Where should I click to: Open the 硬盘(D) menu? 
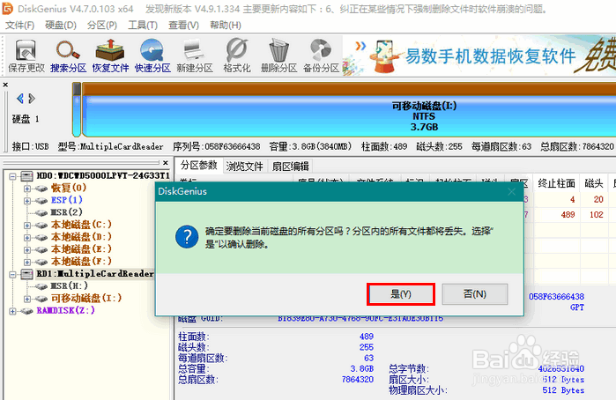pos(61,26)
